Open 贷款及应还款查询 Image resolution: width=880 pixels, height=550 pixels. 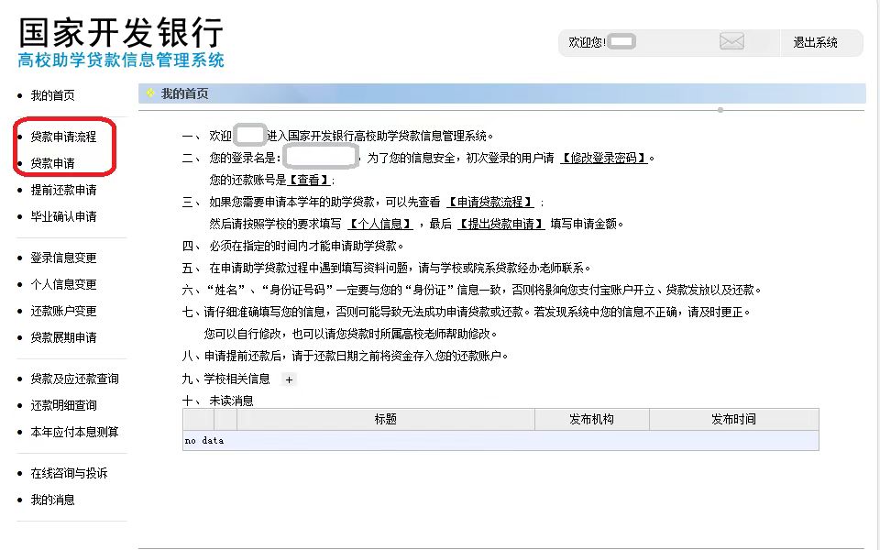click(x=74, y=379)
